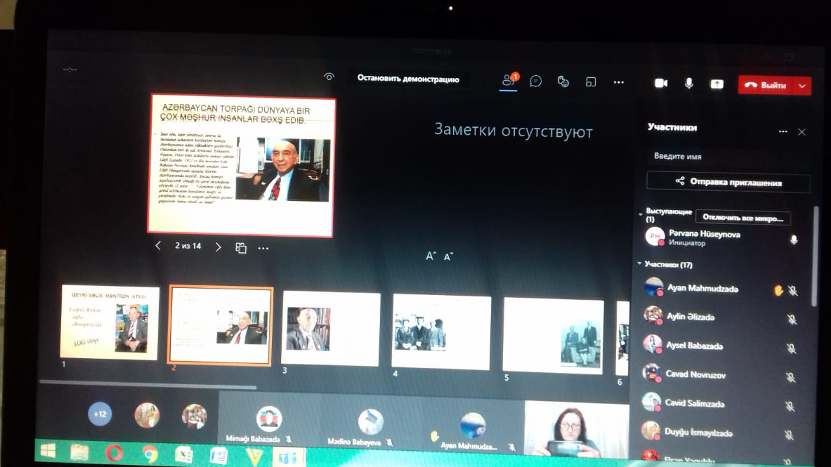Open the meeting more actions ellipsis
Viewport: 831px width, 467px height.
(x=619, y=82)
